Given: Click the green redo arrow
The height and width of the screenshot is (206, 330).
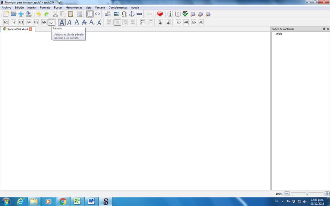Looking at the screenshot, I should [x=46, y=14].
